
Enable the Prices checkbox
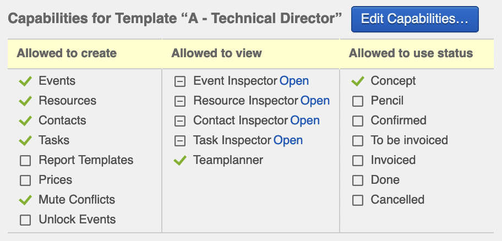[x=25, y=180]
